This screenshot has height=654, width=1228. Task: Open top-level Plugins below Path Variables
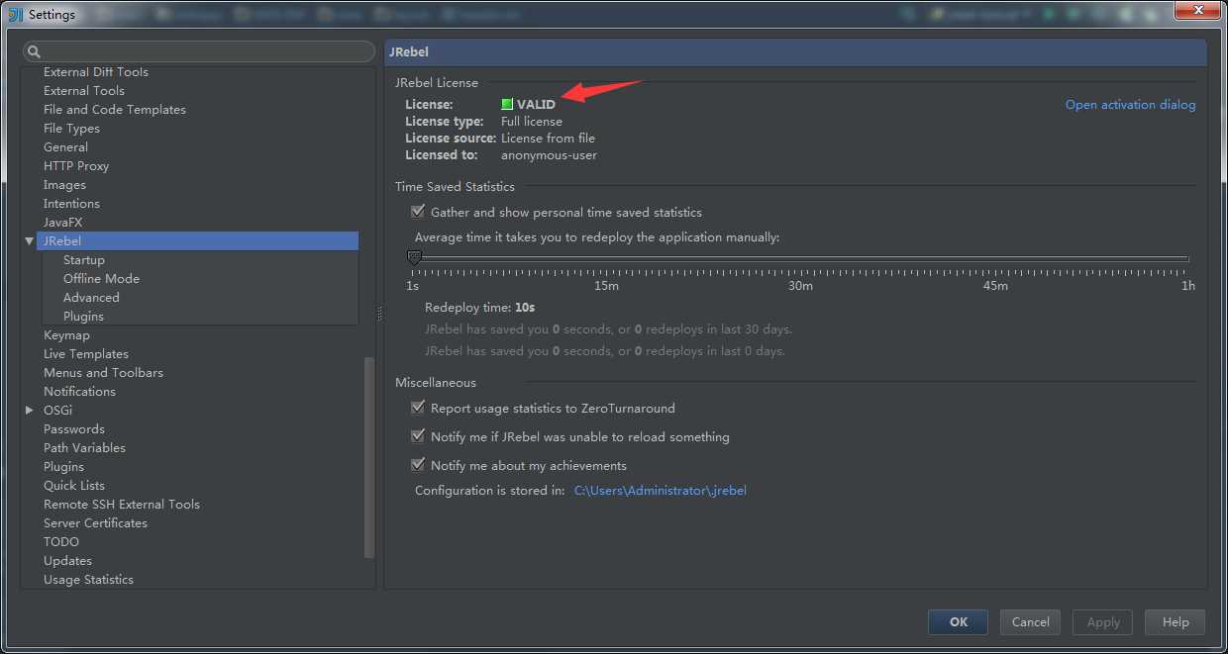click(x=63, y=466)
